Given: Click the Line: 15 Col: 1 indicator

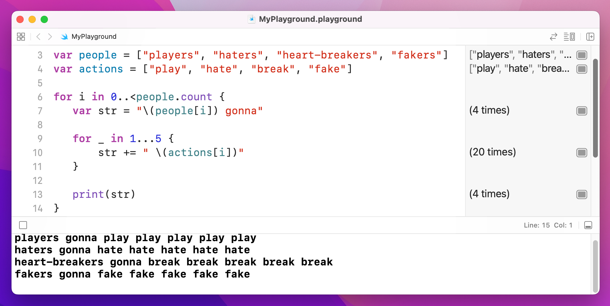Looking at the screenshot, I should click(x=548, y=225).
